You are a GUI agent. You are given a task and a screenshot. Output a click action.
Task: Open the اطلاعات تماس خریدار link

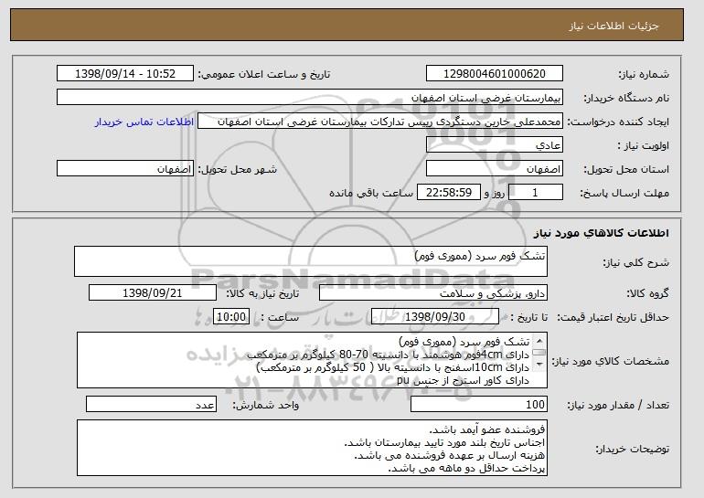click(x=144, y=122)
